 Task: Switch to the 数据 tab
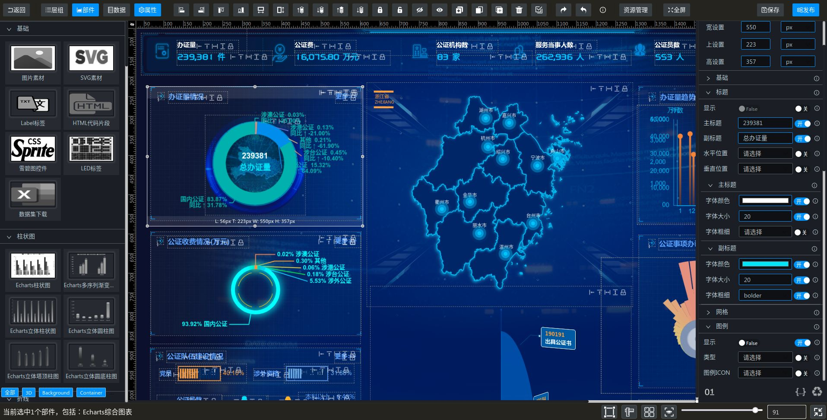(117, 10)
